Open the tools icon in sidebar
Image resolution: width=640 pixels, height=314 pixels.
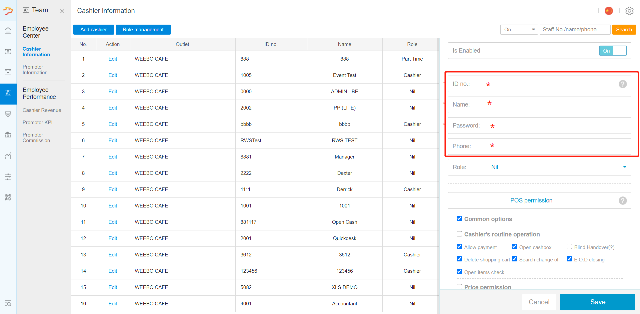8,197
